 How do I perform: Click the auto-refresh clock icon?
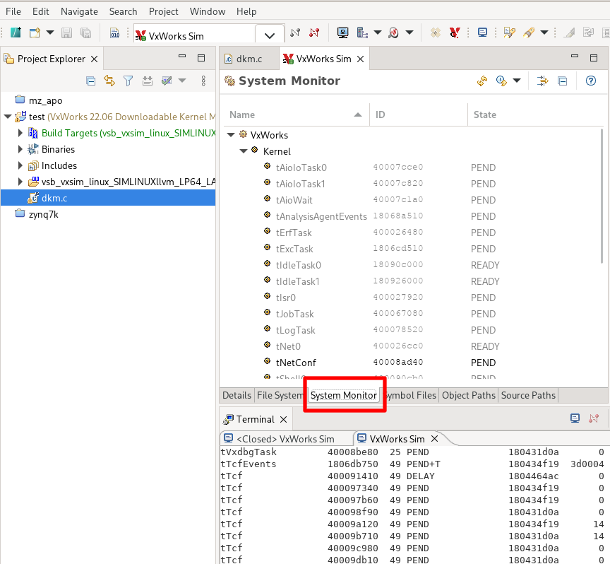point(501,81)
